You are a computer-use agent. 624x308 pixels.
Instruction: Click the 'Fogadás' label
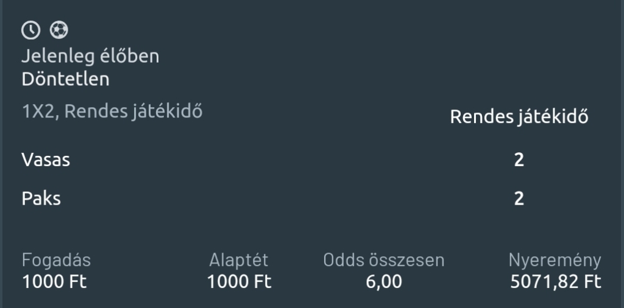56,261
